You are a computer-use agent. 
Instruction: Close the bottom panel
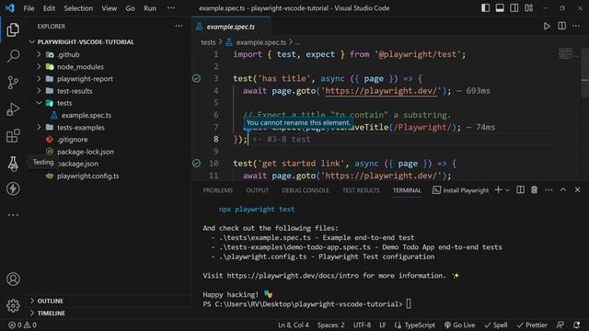coord(577,190)
